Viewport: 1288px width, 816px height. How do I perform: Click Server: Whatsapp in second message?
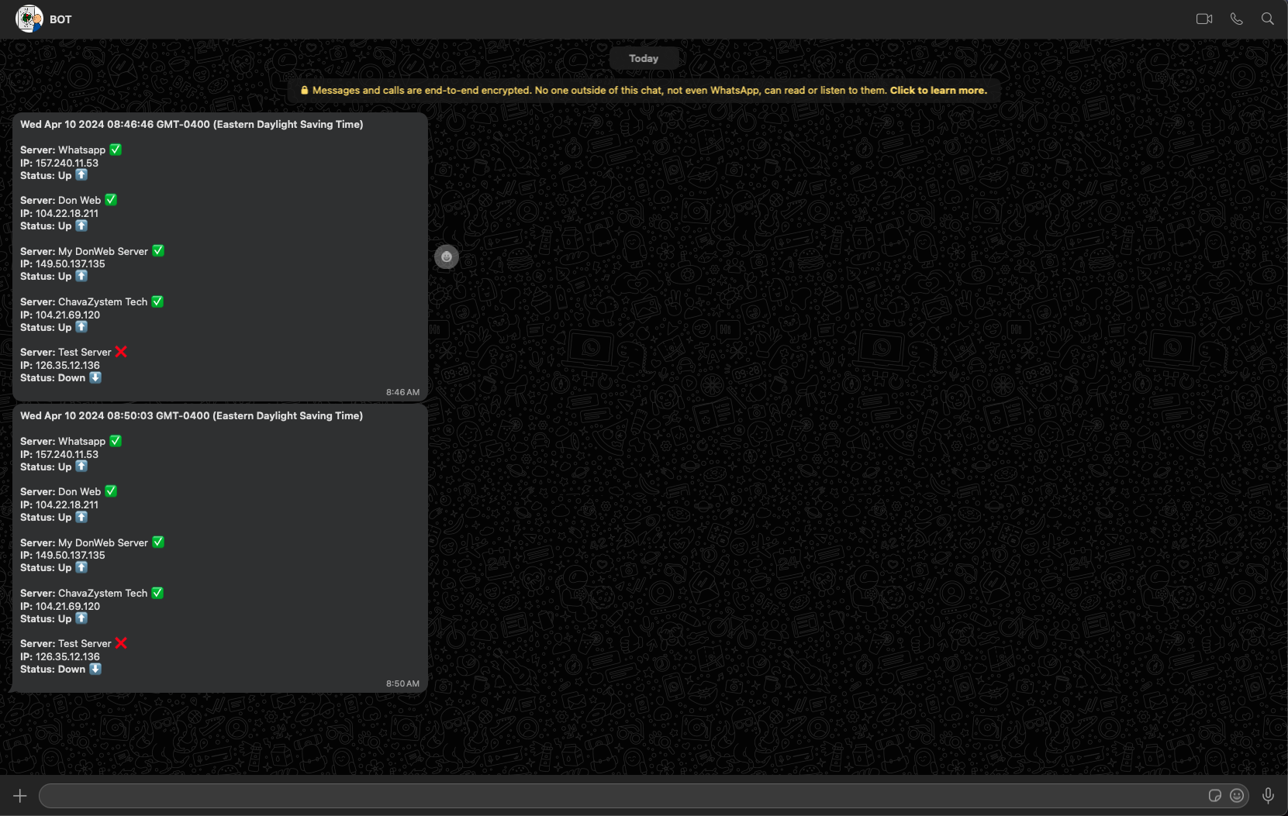(71, 442)
